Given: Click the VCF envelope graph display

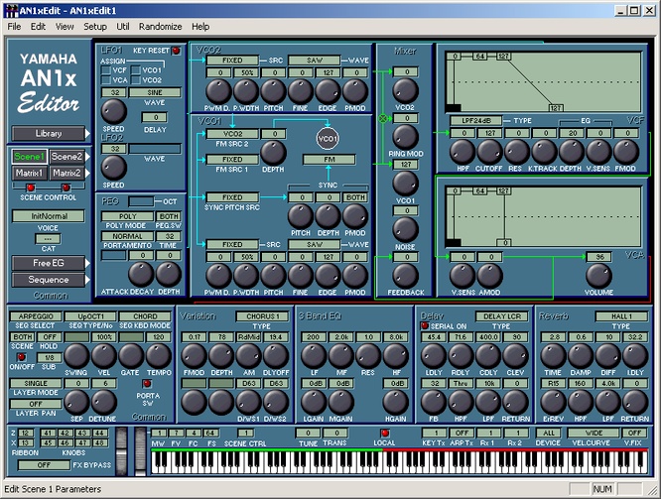Looking at the screenshot, I should click(x=544, y=82).
